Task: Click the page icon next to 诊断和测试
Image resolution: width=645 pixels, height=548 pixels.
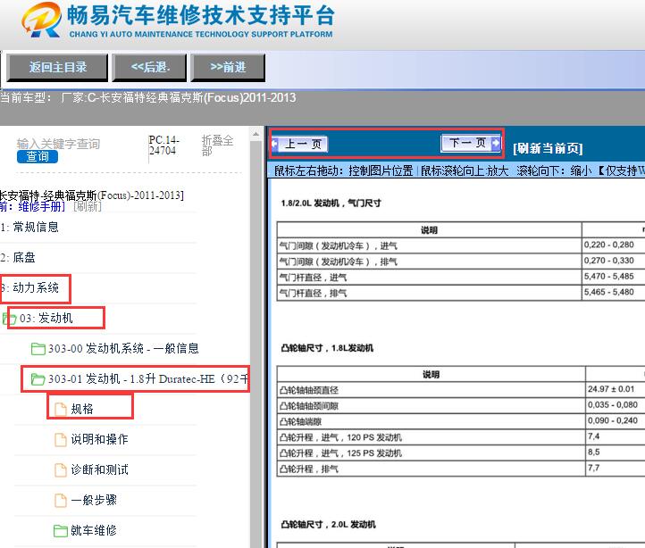Action: (61, 469)
